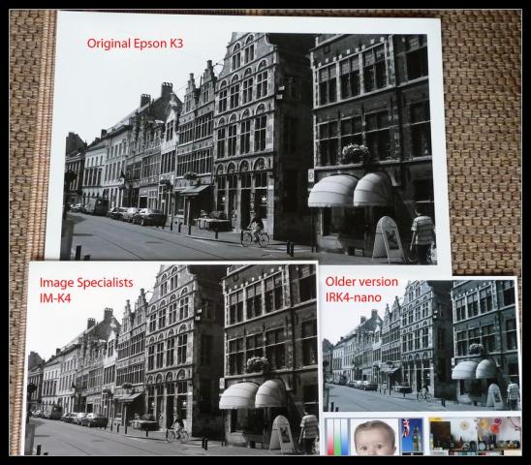The height and width of the screenshot is (465, 531).
Task: Click the British flag test image
Action: coord(412,436)
